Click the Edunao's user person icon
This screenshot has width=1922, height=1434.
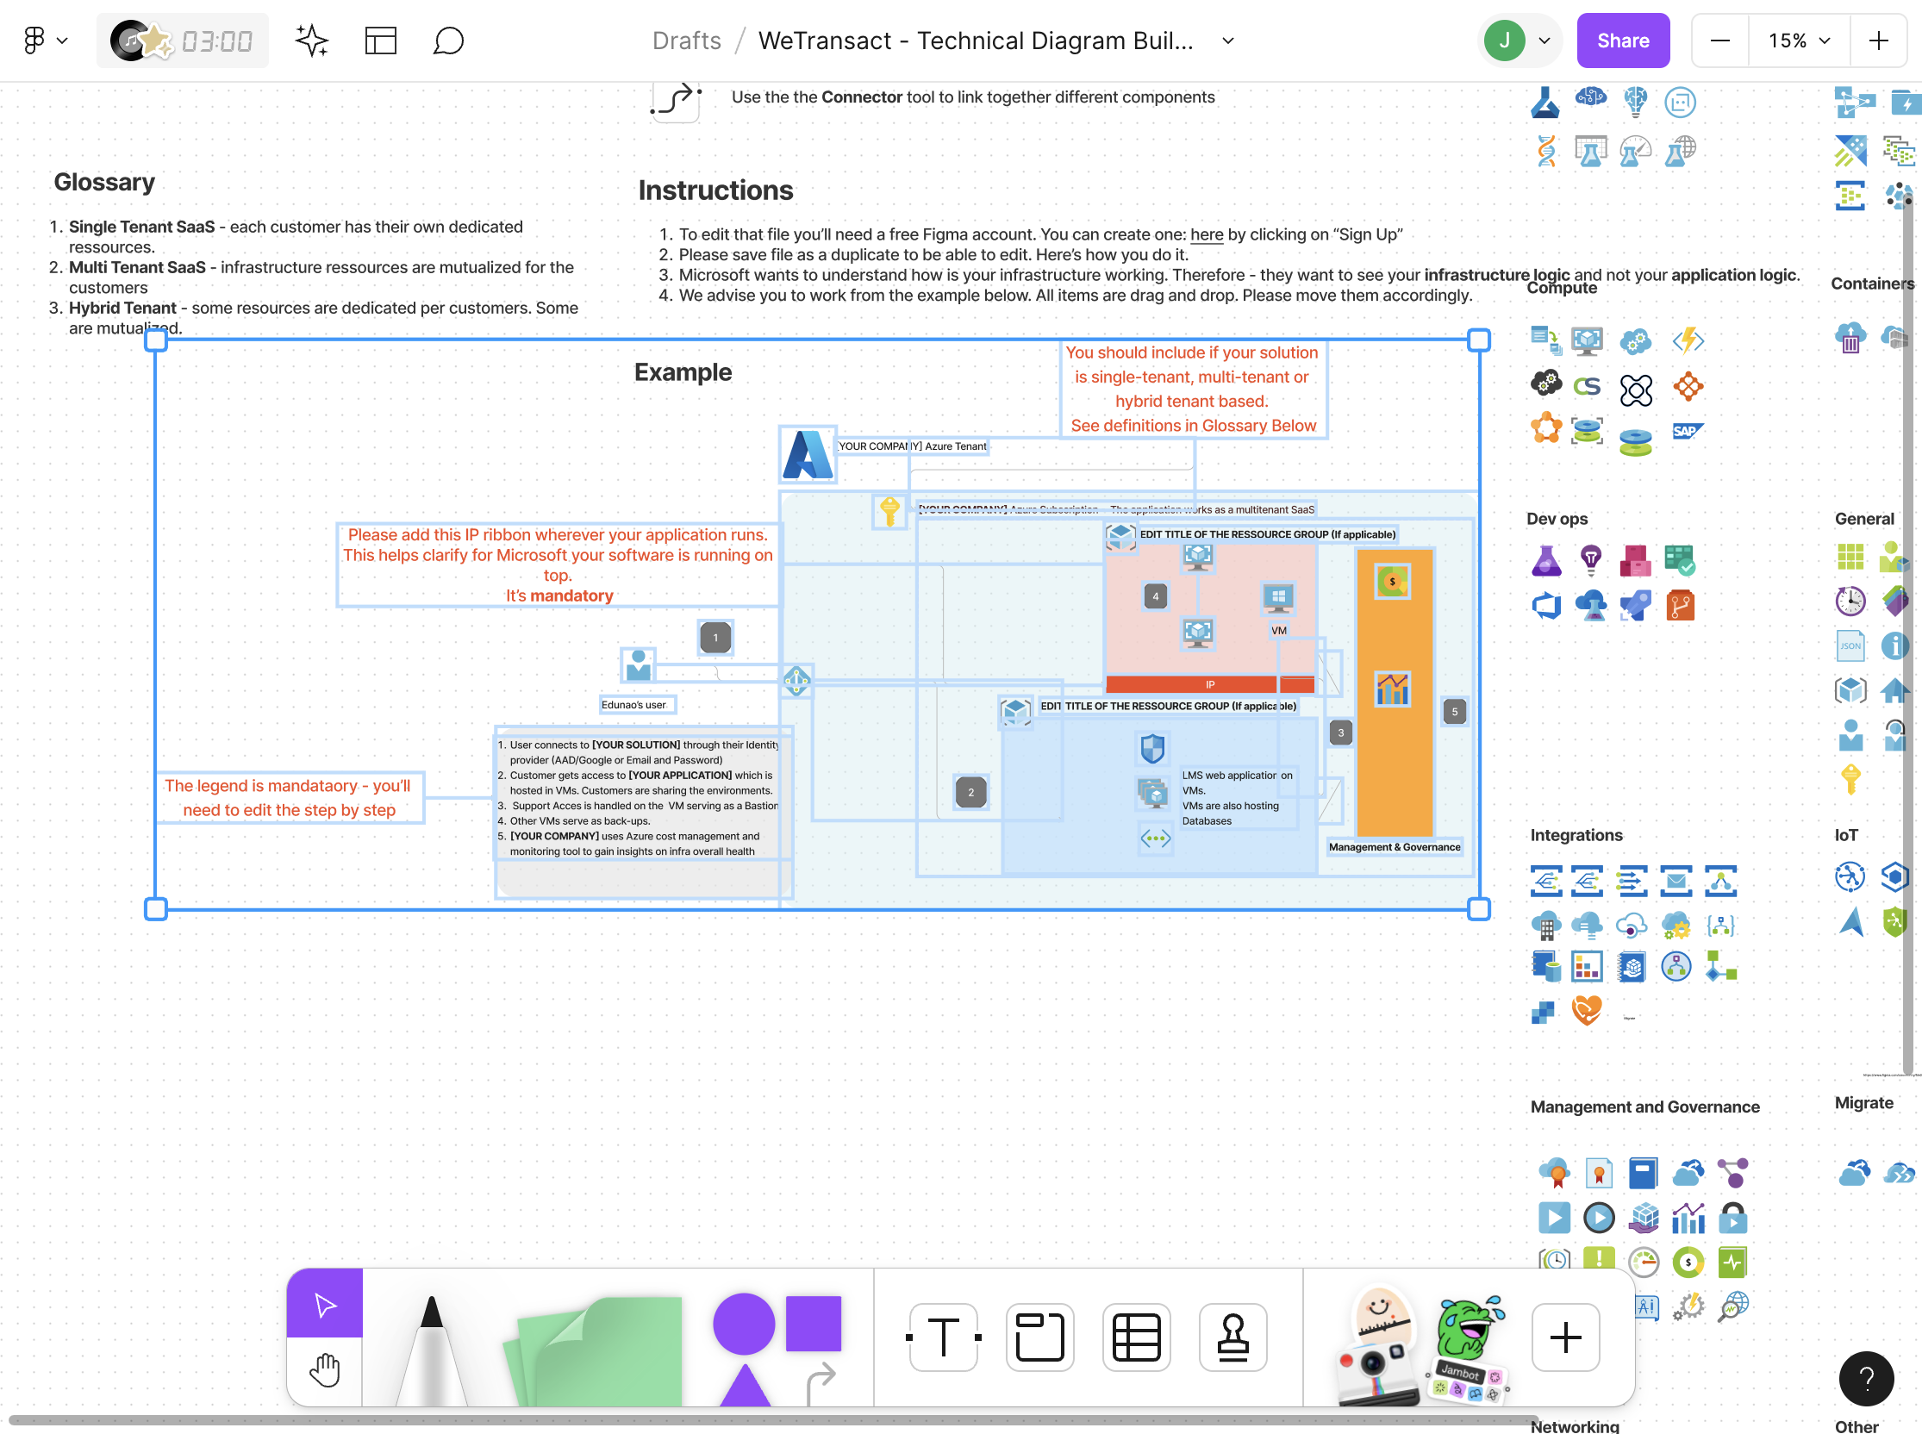(x=639, y=666)
